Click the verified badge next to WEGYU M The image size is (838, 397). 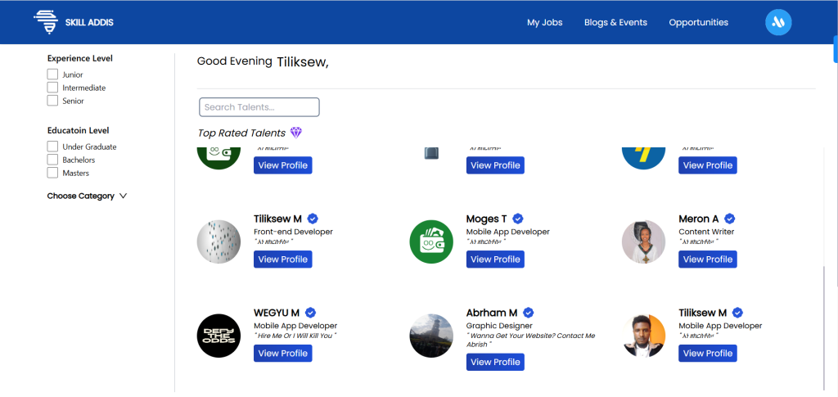pyautogui.click(x=311, y=313)
